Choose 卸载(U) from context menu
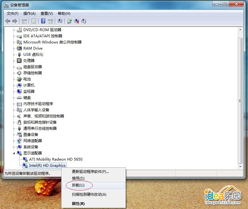 (x=94, y=185)
